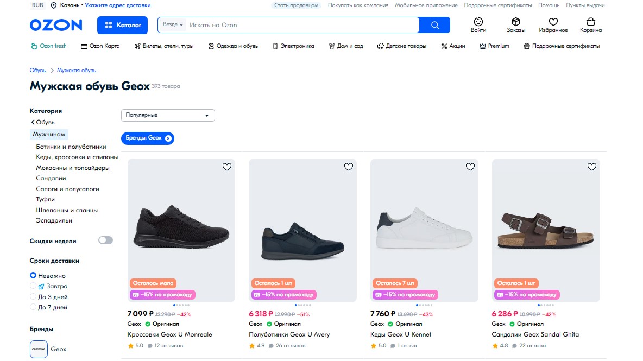Select the Неважно delivery option
Viewport: 643px width, 361px height.
click(48, 276)
